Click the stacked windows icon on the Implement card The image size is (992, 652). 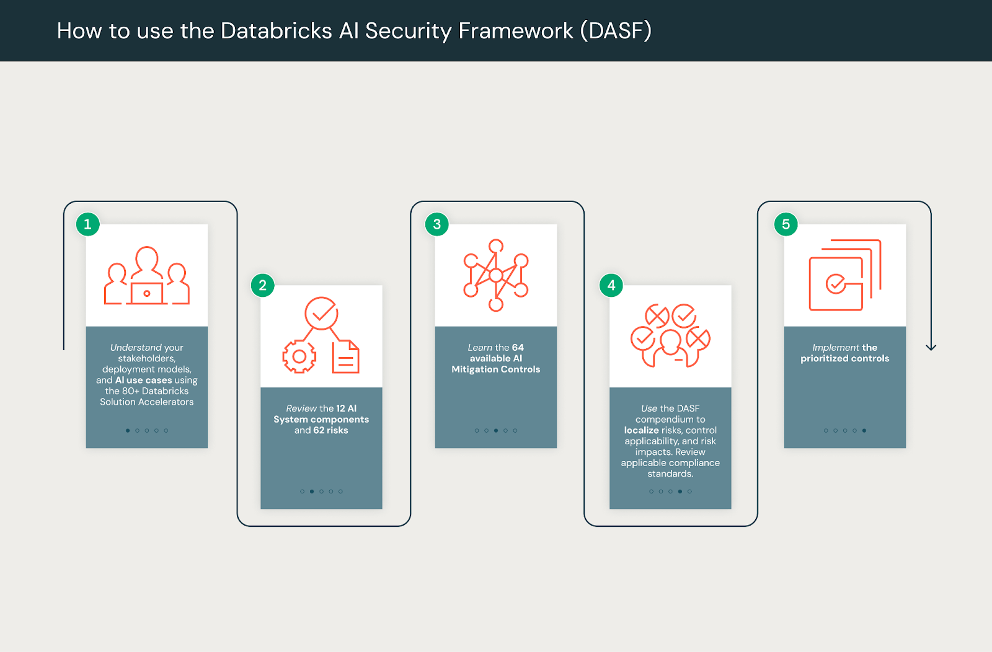(845, 275)
